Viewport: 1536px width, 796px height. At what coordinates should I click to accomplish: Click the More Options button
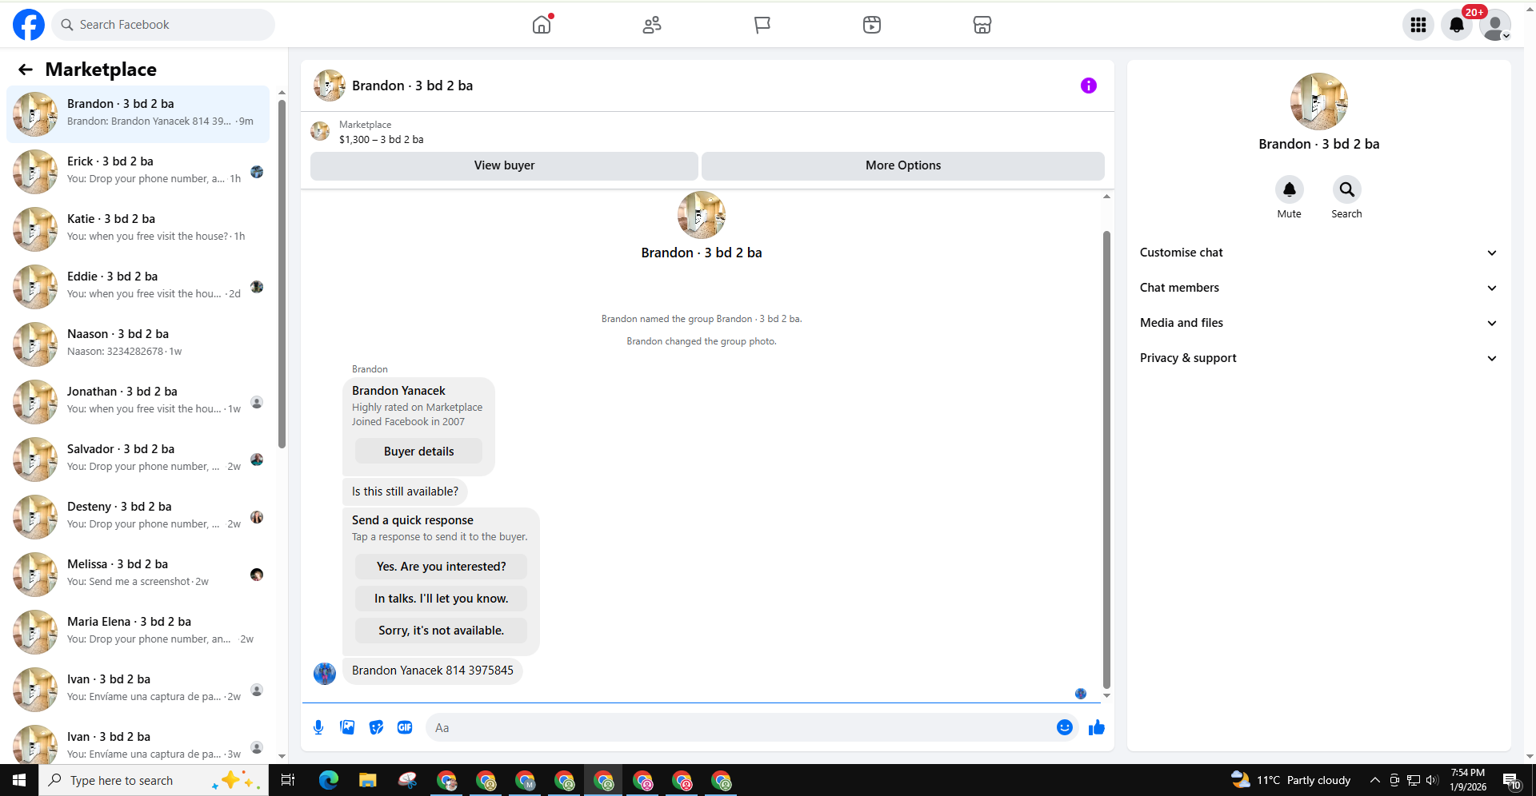903,165
